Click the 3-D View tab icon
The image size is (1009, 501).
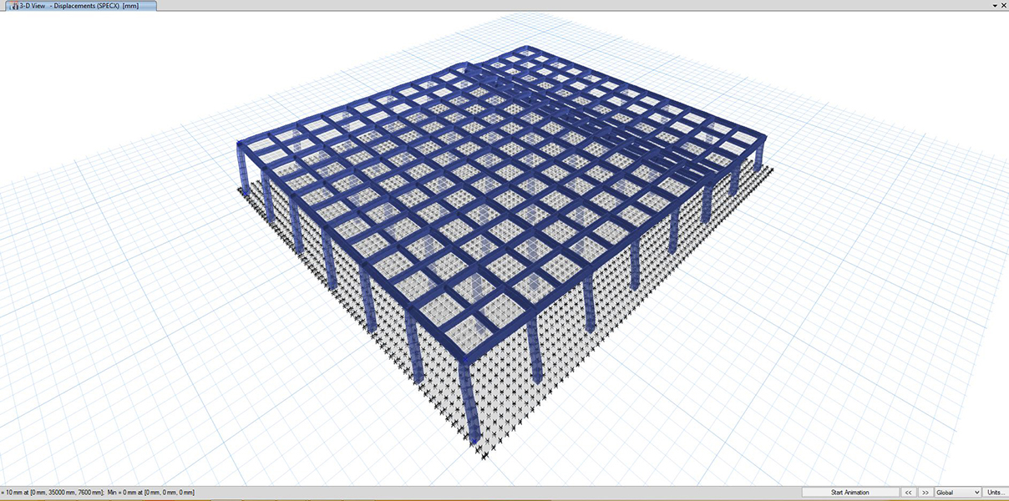point(13,6)
